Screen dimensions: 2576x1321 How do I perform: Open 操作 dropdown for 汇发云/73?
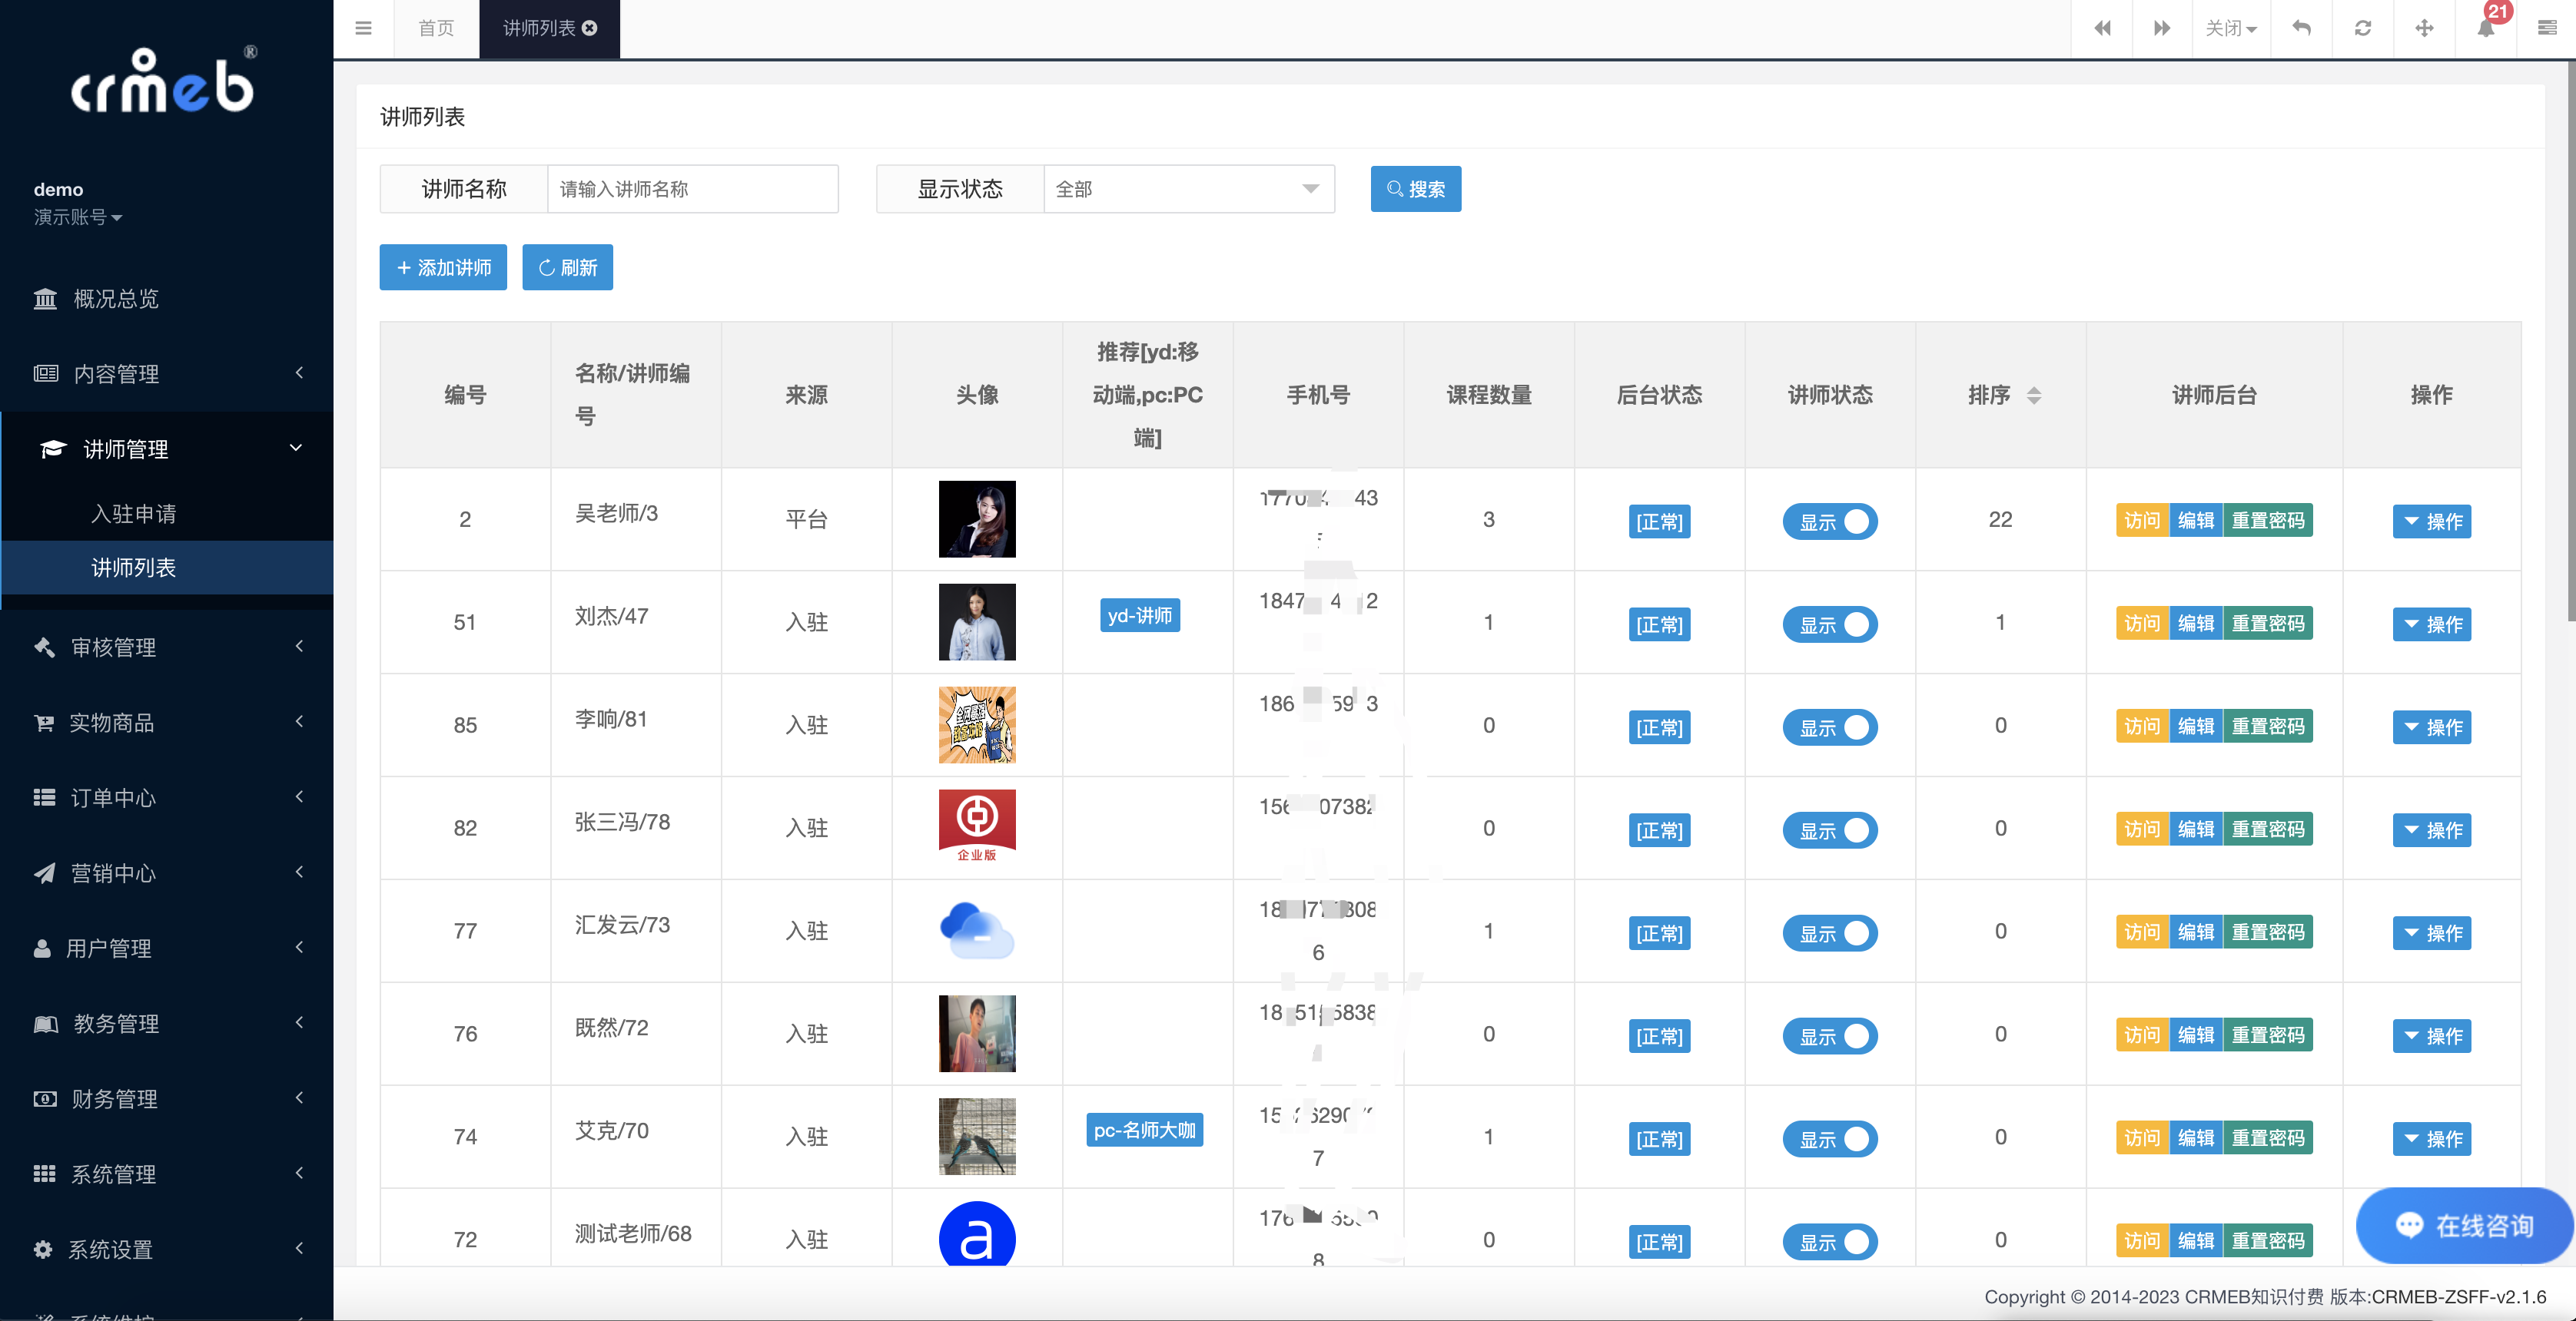point(2432,933)
